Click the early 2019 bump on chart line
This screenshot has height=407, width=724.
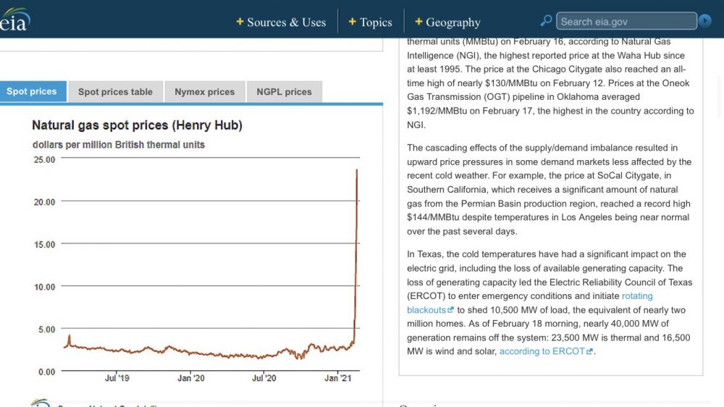click(x=69, y=336)
